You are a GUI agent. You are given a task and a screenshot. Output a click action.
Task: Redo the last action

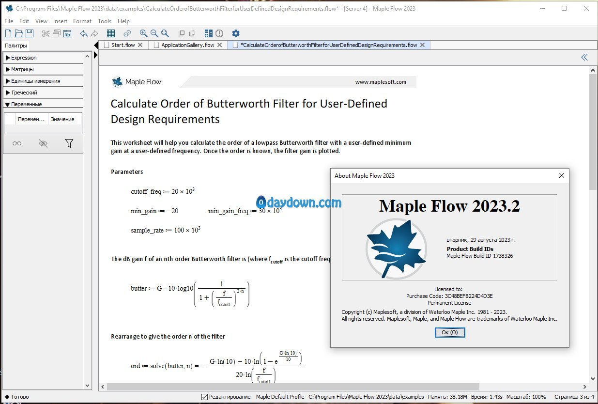click(x=94, y=33)
